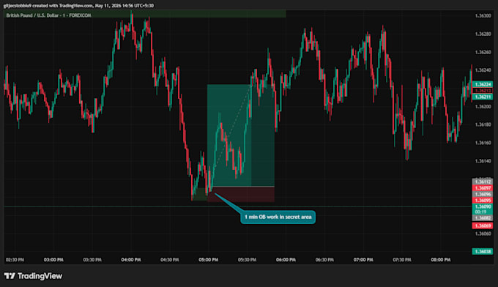Screen dimensions: 498x287
Task: Click the 04:00 PM time axis label
Action: (x=131, y=260)
